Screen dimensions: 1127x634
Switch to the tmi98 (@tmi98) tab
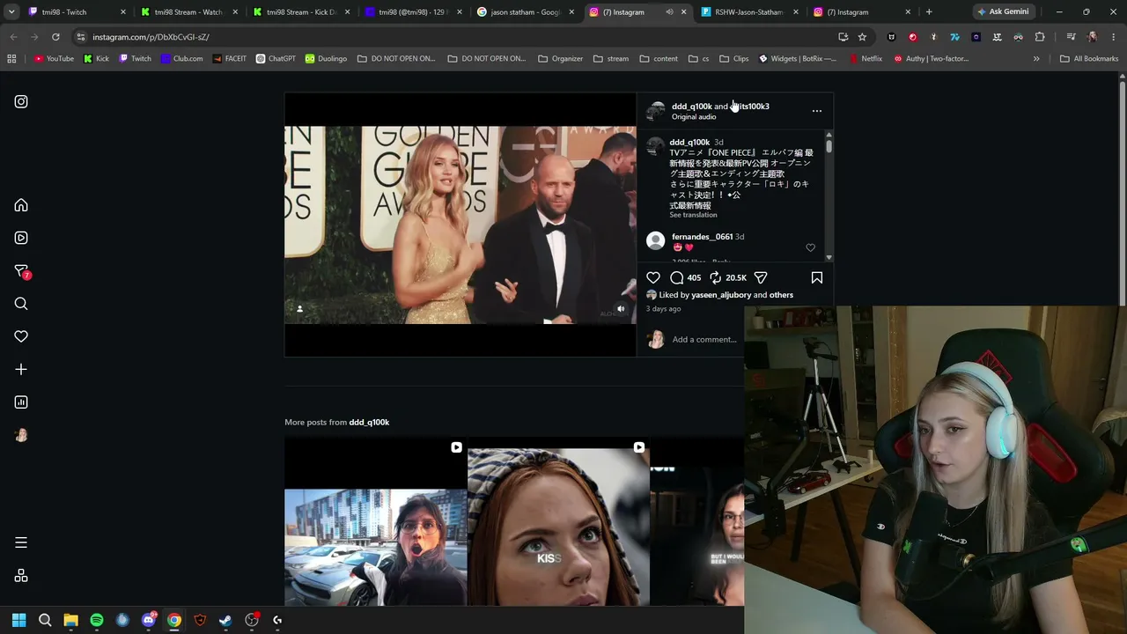click(412, 12)
